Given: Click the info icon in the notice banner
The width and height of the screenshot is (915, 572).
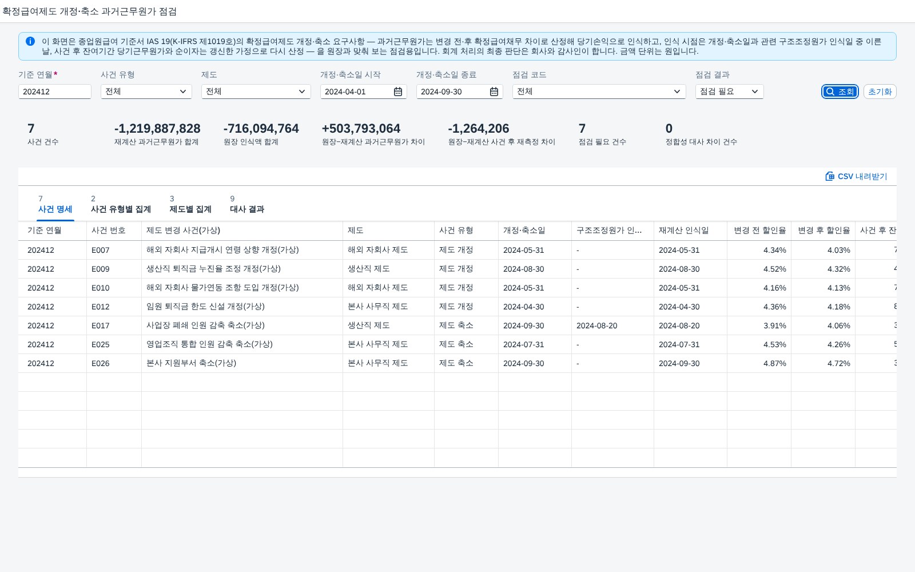Looking at the screenshot, I should point(30,41).
